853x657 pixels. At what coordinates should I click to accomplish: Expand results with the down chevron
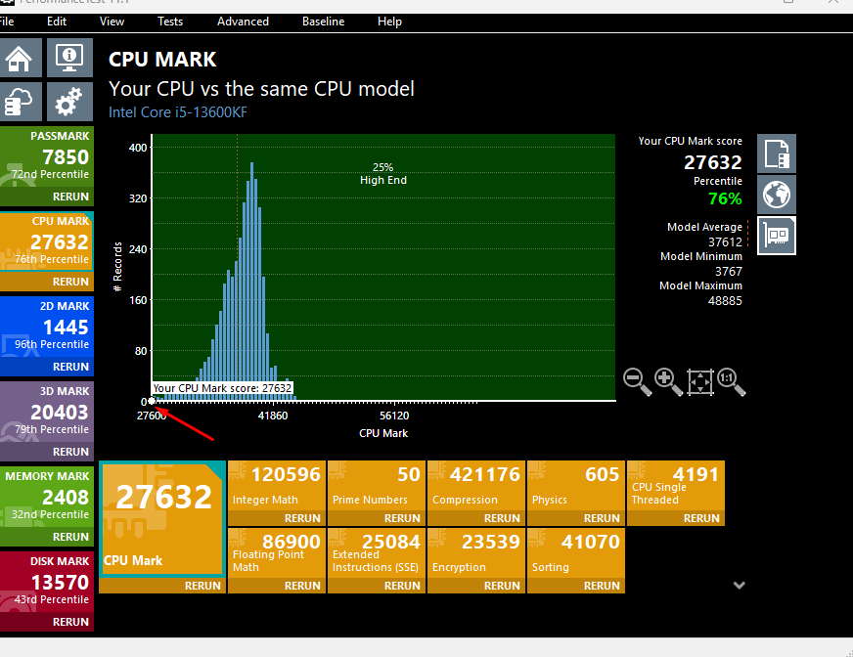tap(739, 586)
